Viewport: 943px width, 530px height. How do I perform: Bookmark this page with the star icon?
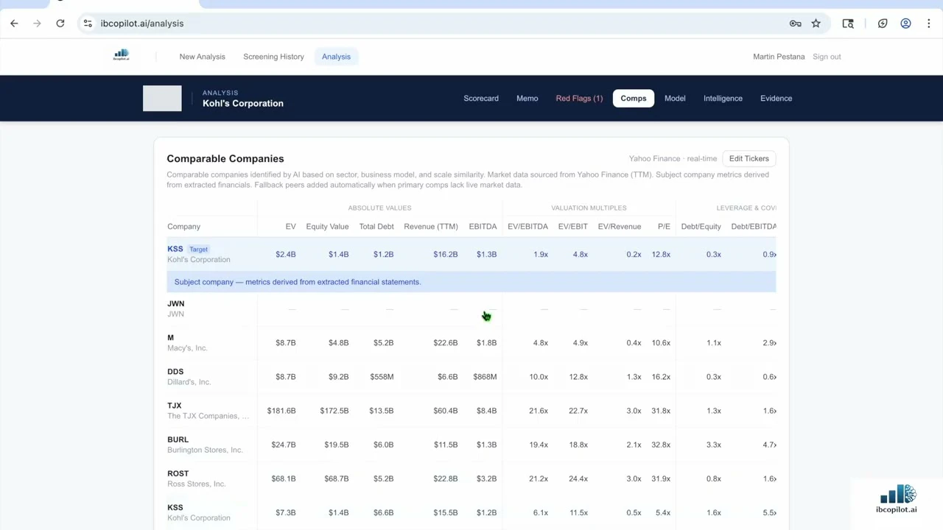(816, 24)
